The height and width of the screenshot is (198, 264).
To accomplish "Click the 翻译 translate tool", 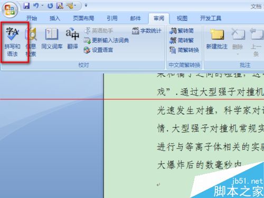I will coord(72,39).
